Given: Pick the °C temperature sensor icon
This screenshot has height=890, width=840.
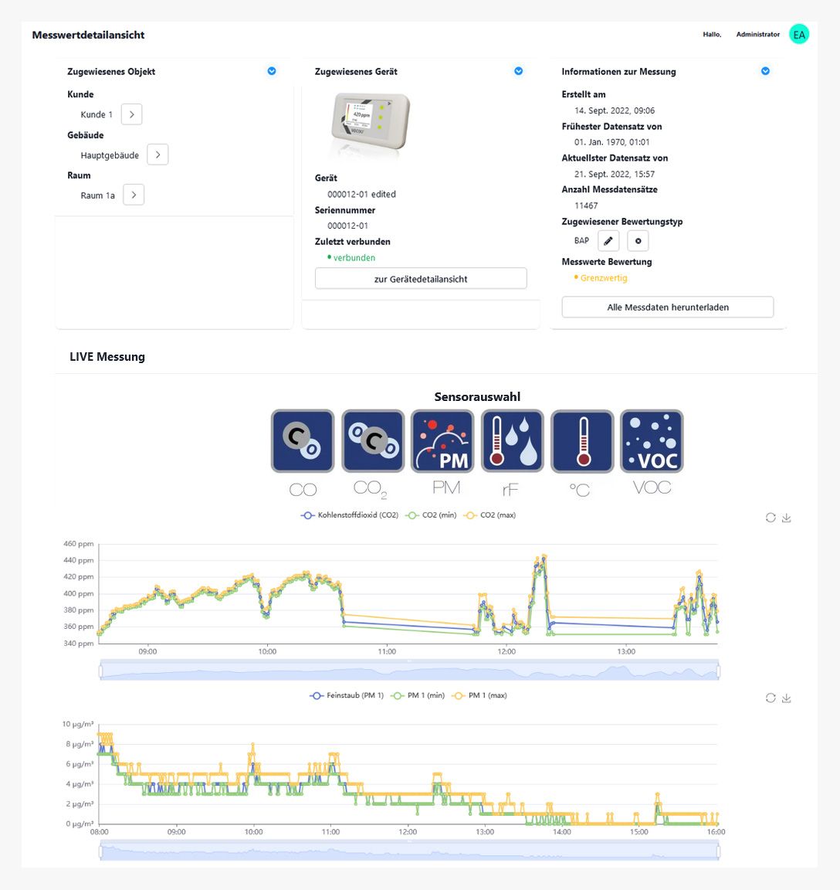Looking at the screenshot, I should tap(582, 441).
